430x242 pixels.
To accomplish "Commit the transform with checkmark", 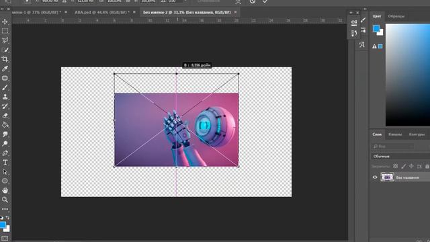I will click(x=265, y=1).
